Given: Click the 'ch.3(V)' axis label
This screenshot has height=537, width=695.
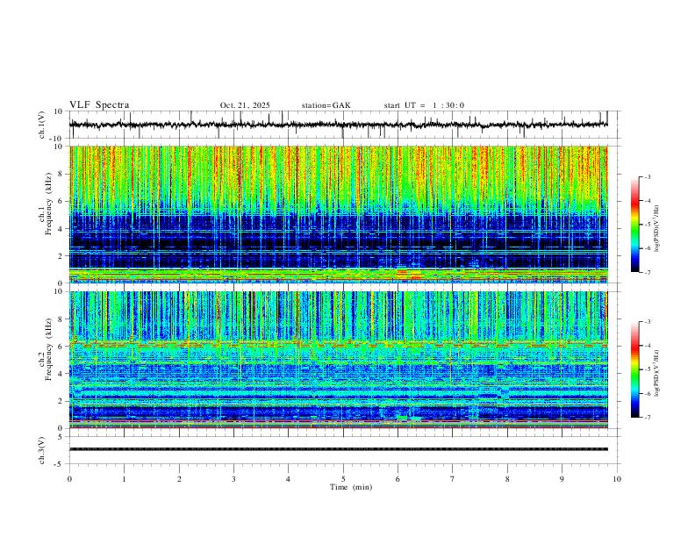Looking at the screenshot, I should pos(42,450).
